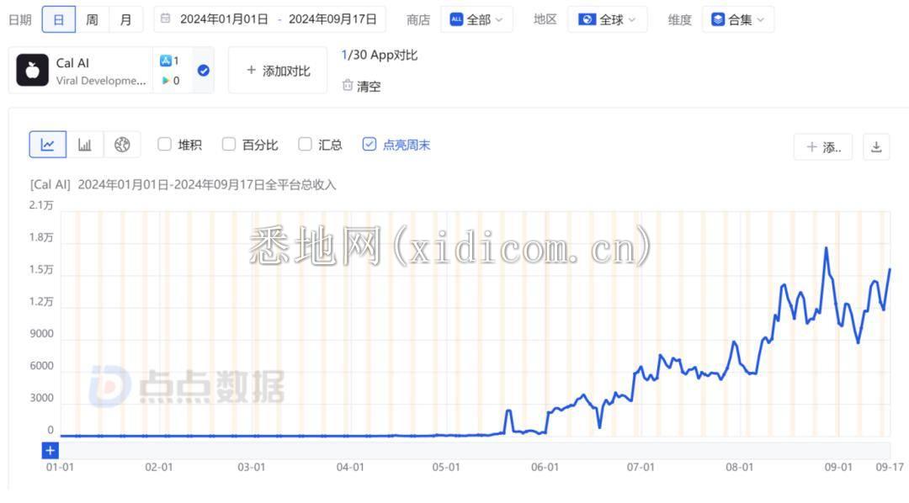
Task: Click the 2.1万 y-axis label
Action: pos(41,205)
